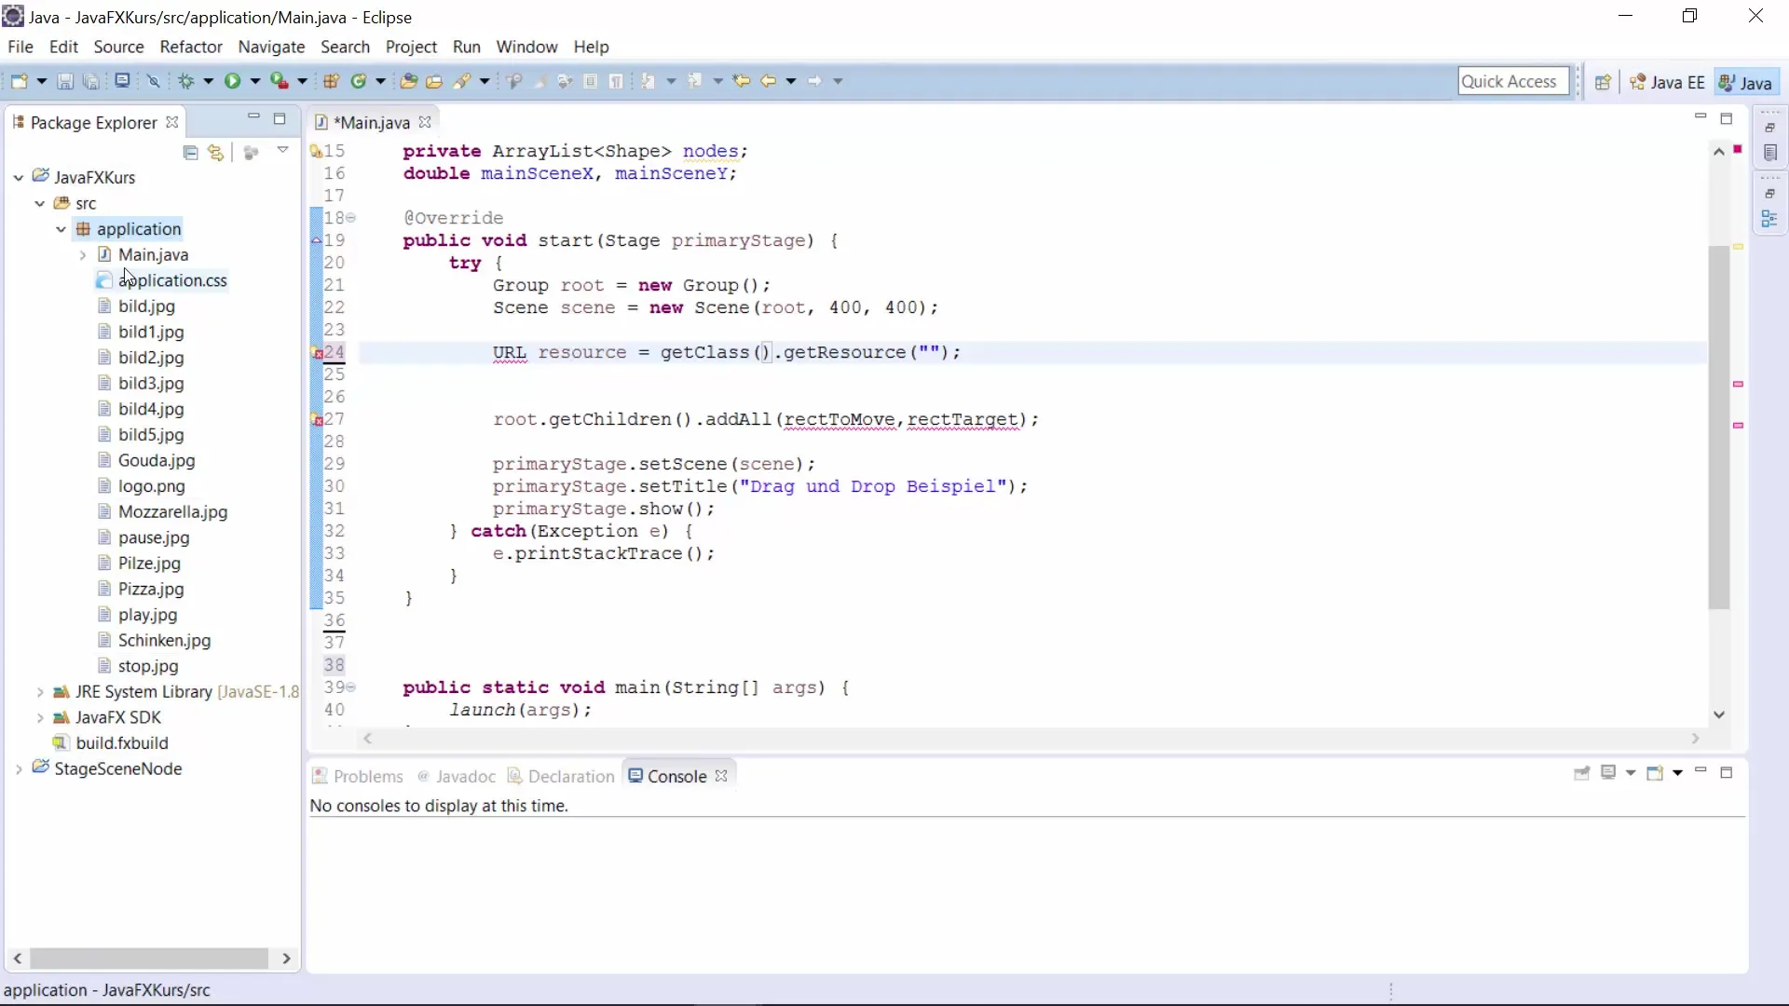Screen dimensions: 1789x1006
Task: Click the Debug bug icon
Action: click(186, 81)
